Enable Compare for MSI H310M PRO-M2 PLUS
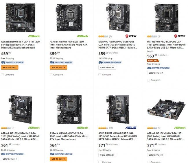188x163 pixels. (x=148, y=80)
